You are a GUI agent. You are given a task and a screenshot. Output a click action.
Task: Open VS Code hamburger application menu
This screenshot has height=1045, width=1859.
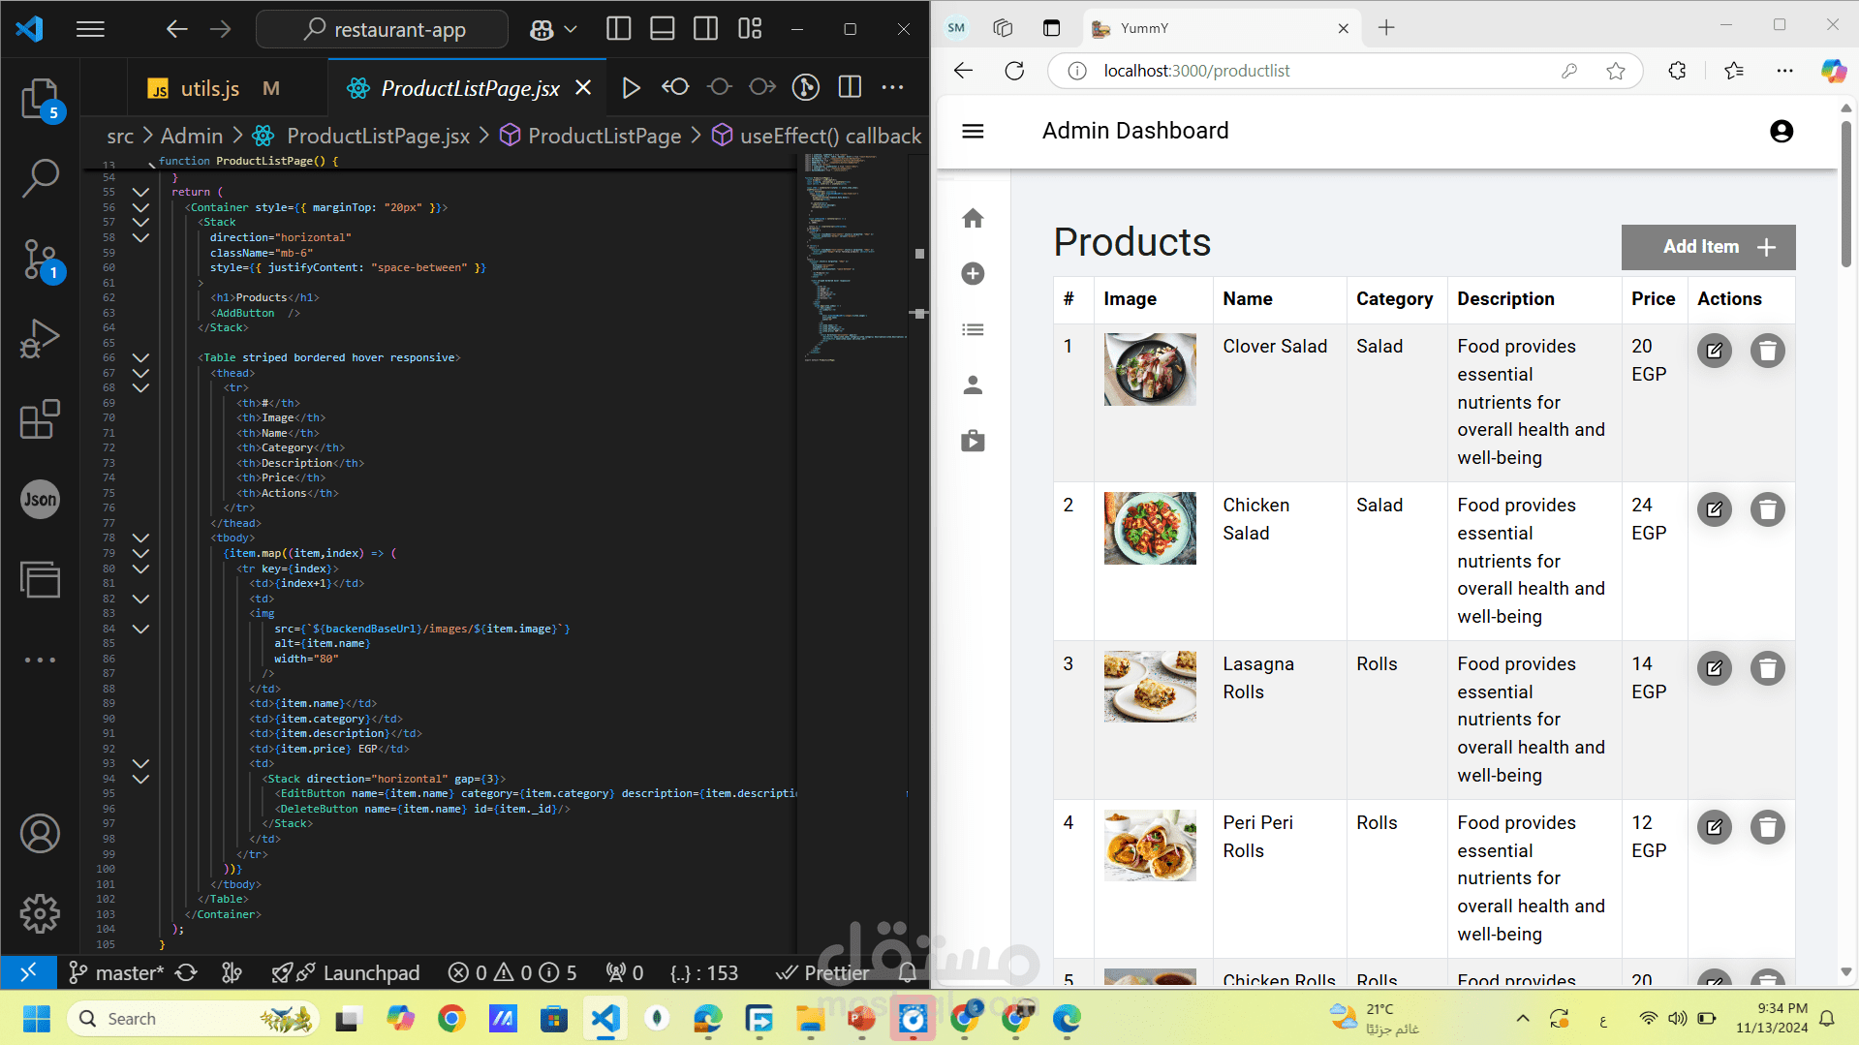coord(90,29)
